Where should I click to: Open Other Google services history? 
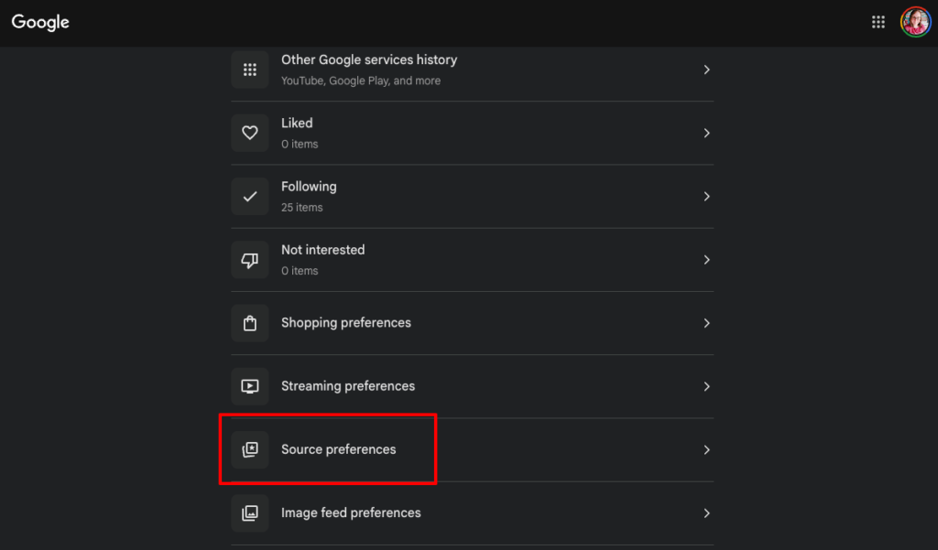point(473,70)
